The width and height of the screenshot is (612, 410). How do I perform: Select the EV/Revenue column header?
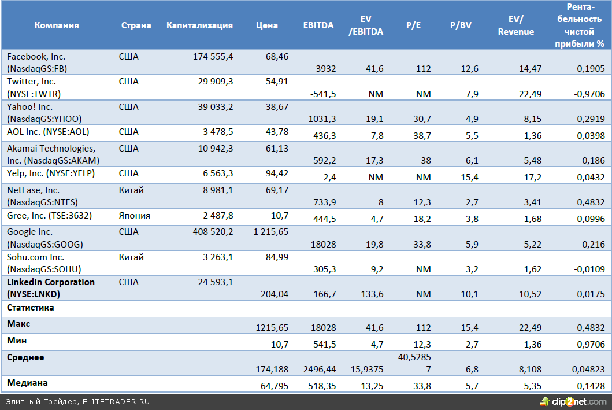coord(515,25)
